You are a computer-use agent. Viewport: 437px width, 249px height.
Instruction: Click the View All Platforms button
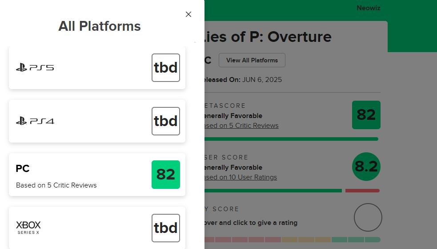point(252,60)
